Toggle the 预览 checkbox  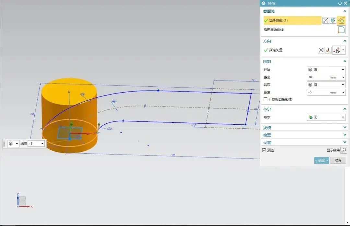[x=264, y=150]
